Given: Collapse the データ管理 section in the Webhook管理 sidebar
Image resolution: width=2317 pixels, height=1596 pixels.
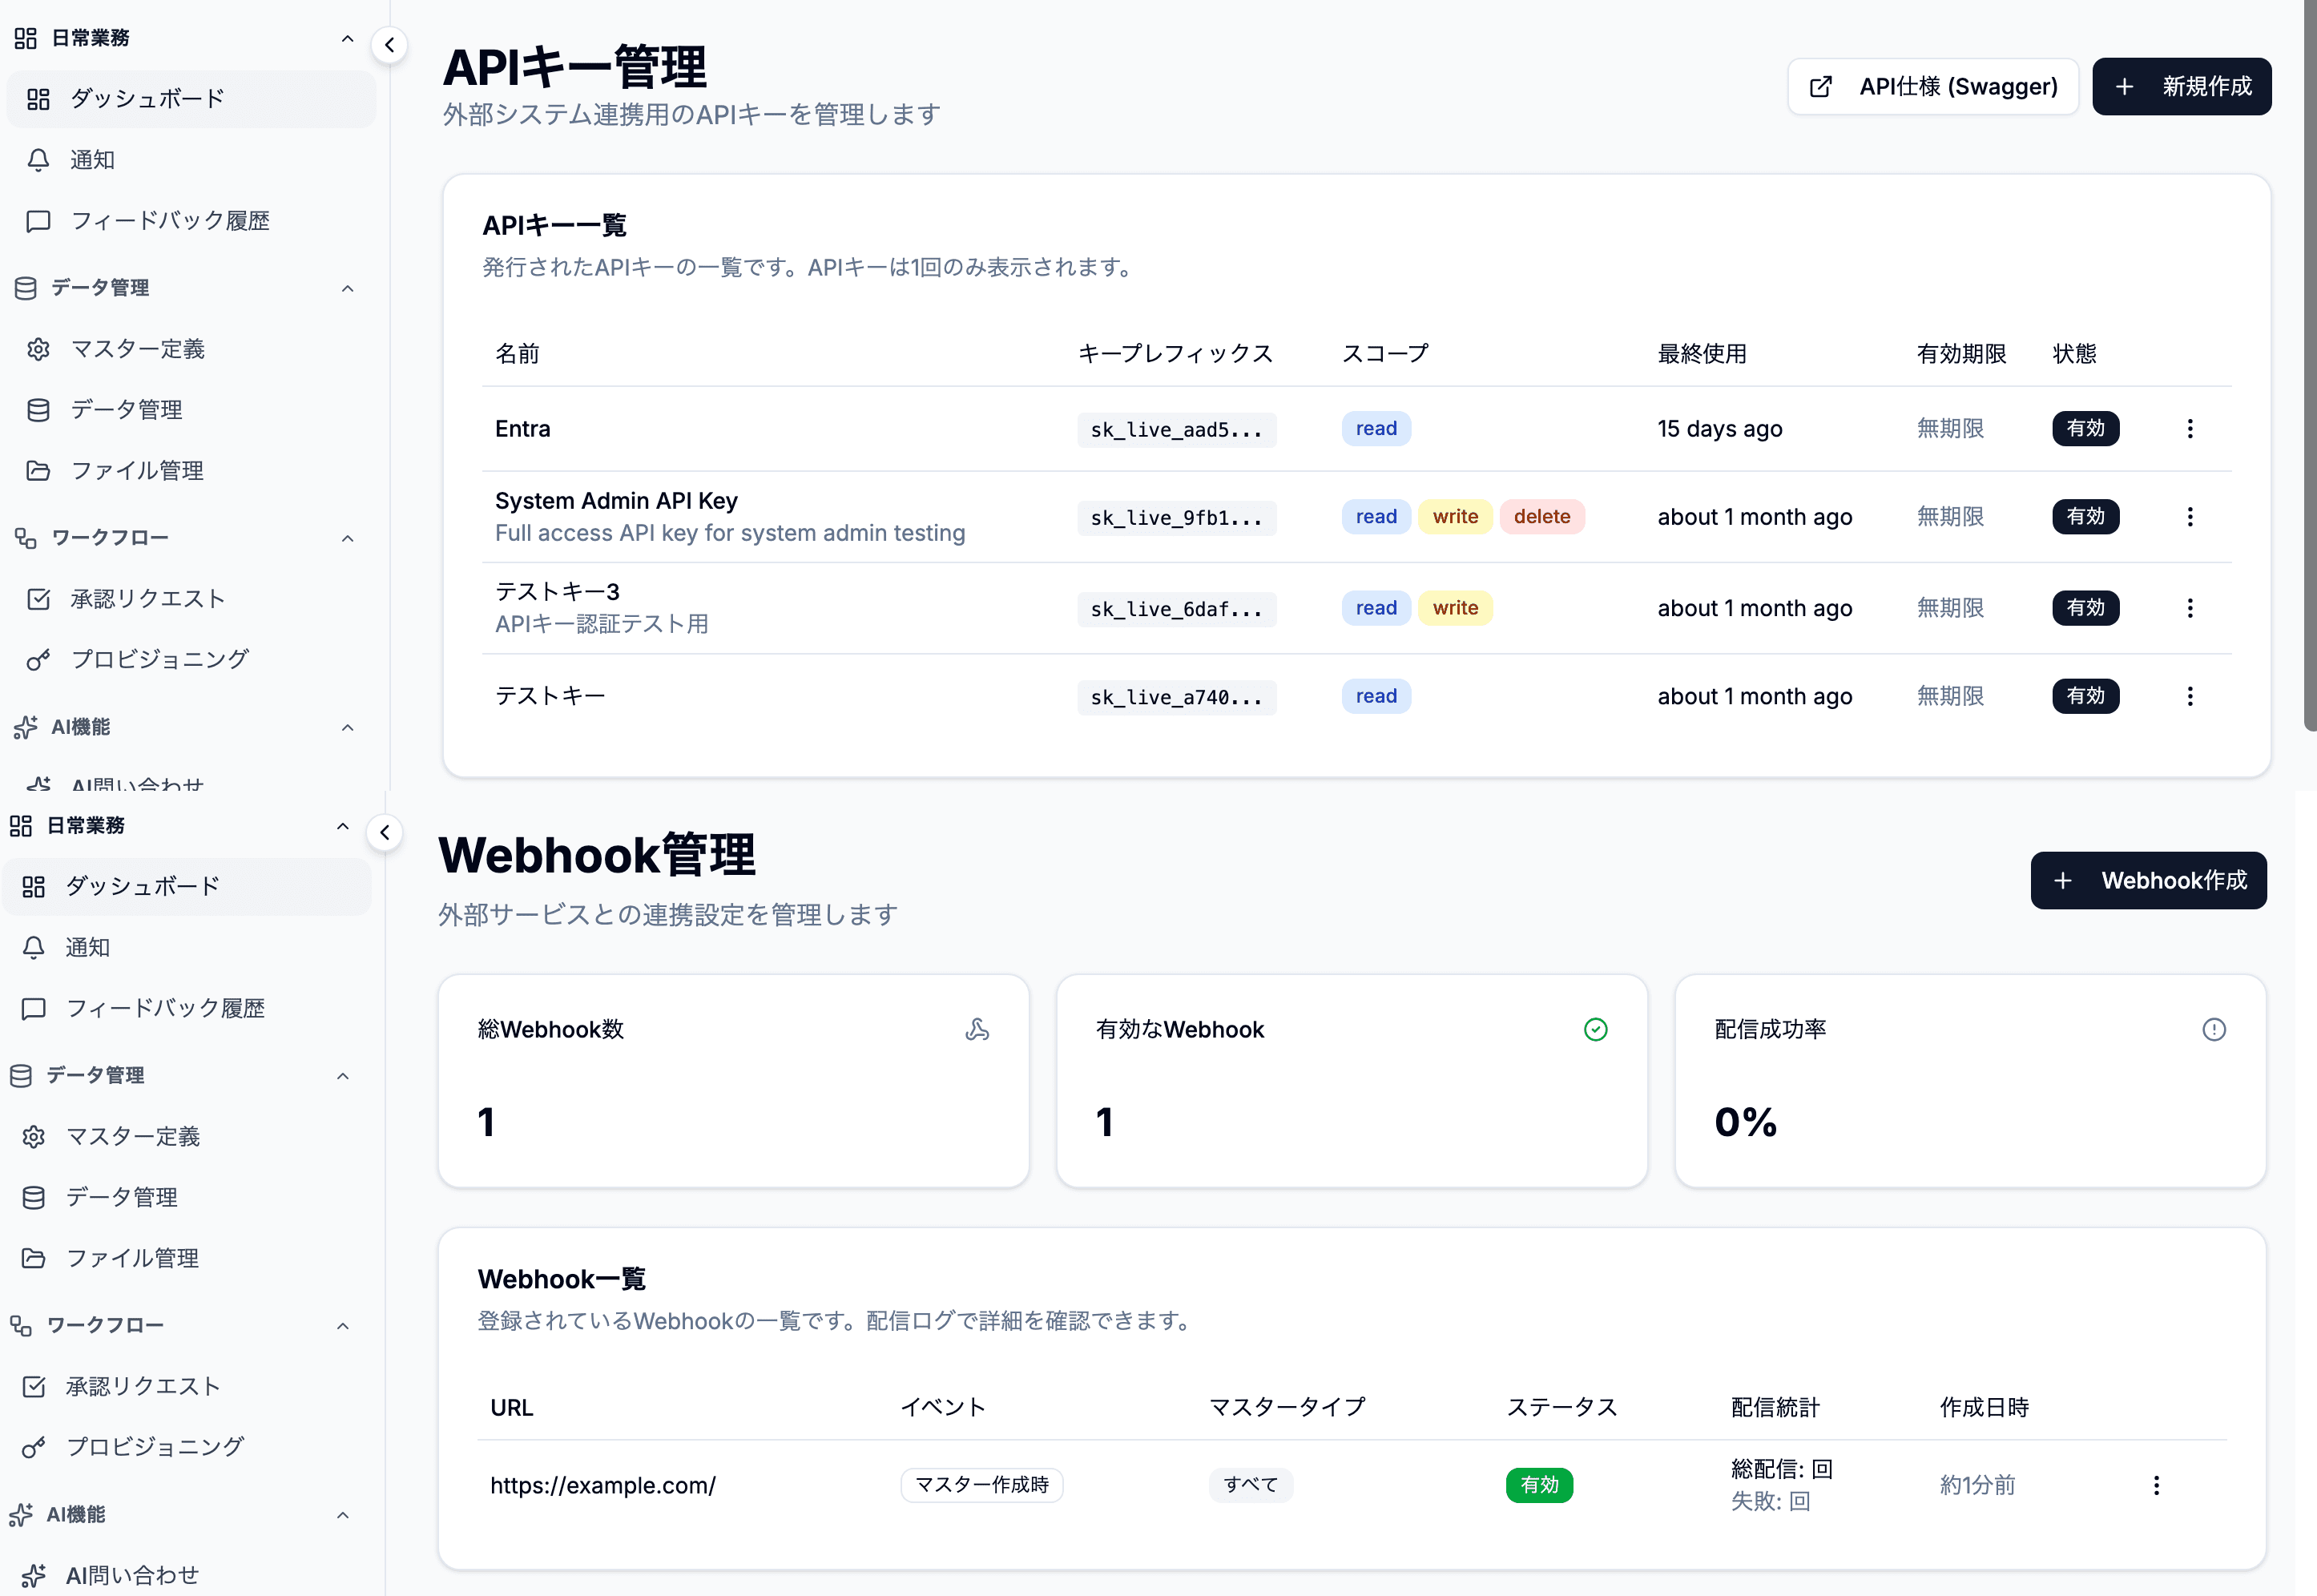Looking at the screenshot, I should [343, 1076].
